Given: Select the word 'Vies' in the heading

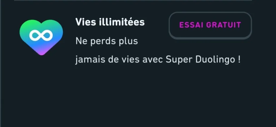Looking at the screenshot, I should [x=86, y=22].
